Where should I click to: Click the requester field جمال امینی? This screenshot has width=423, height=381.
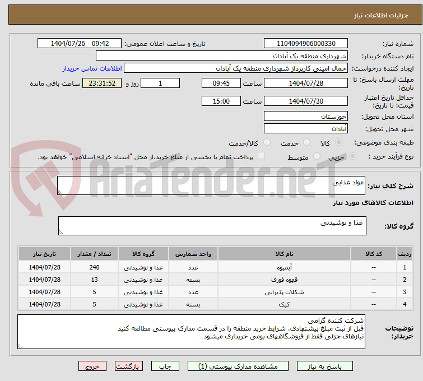(236, 68)
